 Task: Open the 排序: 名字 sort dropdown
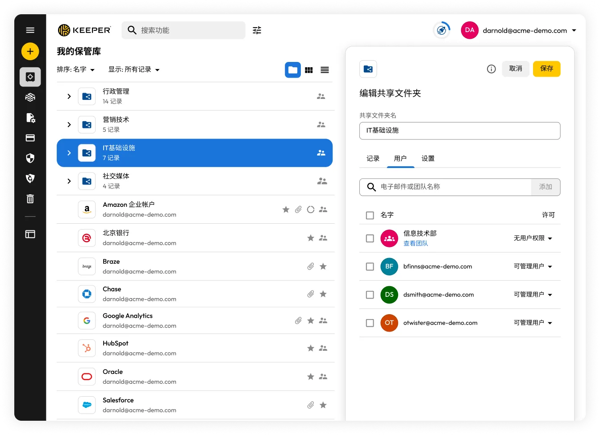(76, 70)
